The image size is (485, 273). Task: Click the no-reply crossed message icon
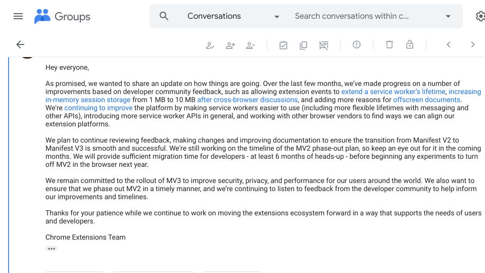(x=323, y=45)
